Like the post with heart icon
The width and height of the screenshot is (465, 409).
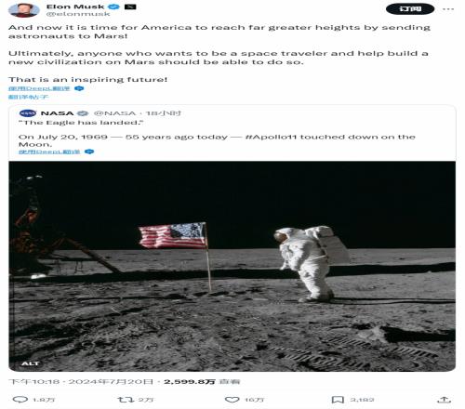click(232, 400)
